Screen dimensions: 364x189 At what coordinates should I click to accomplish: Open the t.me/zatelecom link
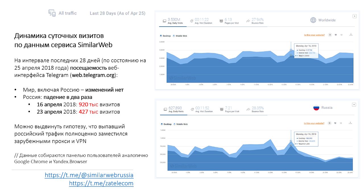click(x=101, y=183)
